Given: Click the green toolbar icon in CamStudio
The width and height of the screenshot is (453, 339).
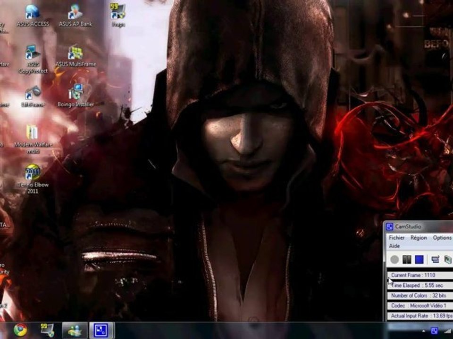Looking at the screenshot, I should pos(448,259).
